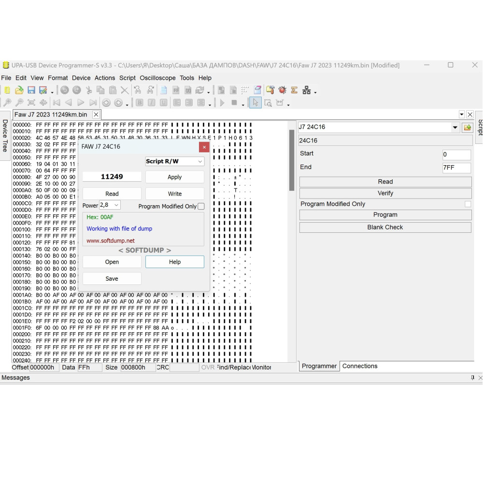Click the End address field 7FF
Viewport: 483px width, 483px height.
coord(456,168)
